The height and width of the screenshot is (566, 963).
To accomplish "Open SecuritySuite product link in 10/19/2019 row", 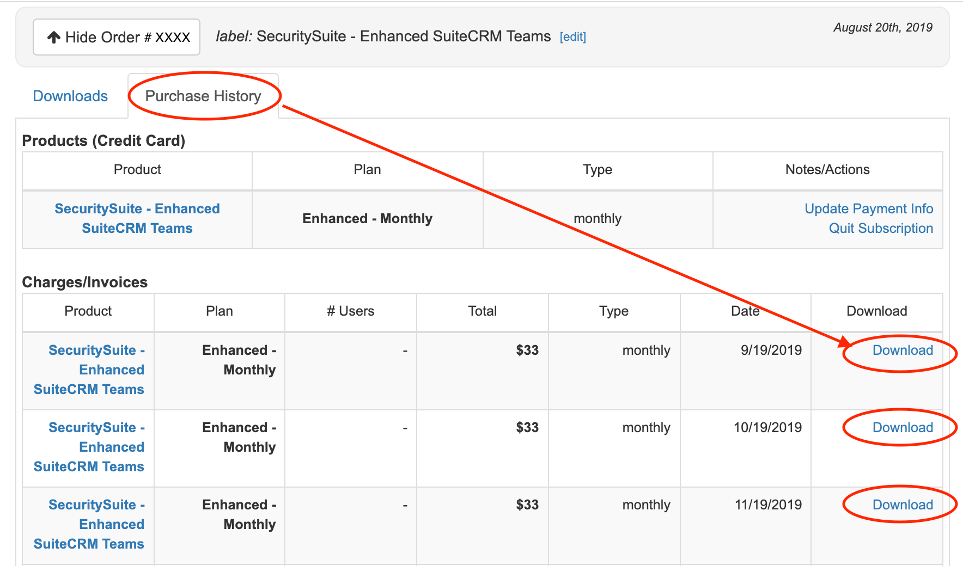I will (89, 447).
